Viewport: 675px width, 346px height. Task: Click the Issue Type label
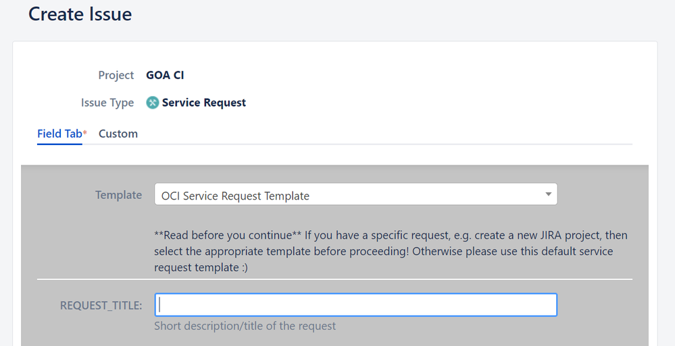coord(107,103)
